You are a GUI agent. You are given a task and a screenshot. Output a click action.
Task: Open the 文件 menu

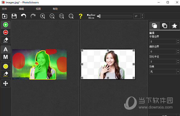coord(4,9)
